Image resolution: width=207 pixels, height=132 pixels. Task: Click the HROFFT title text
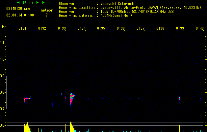[34, 3]
